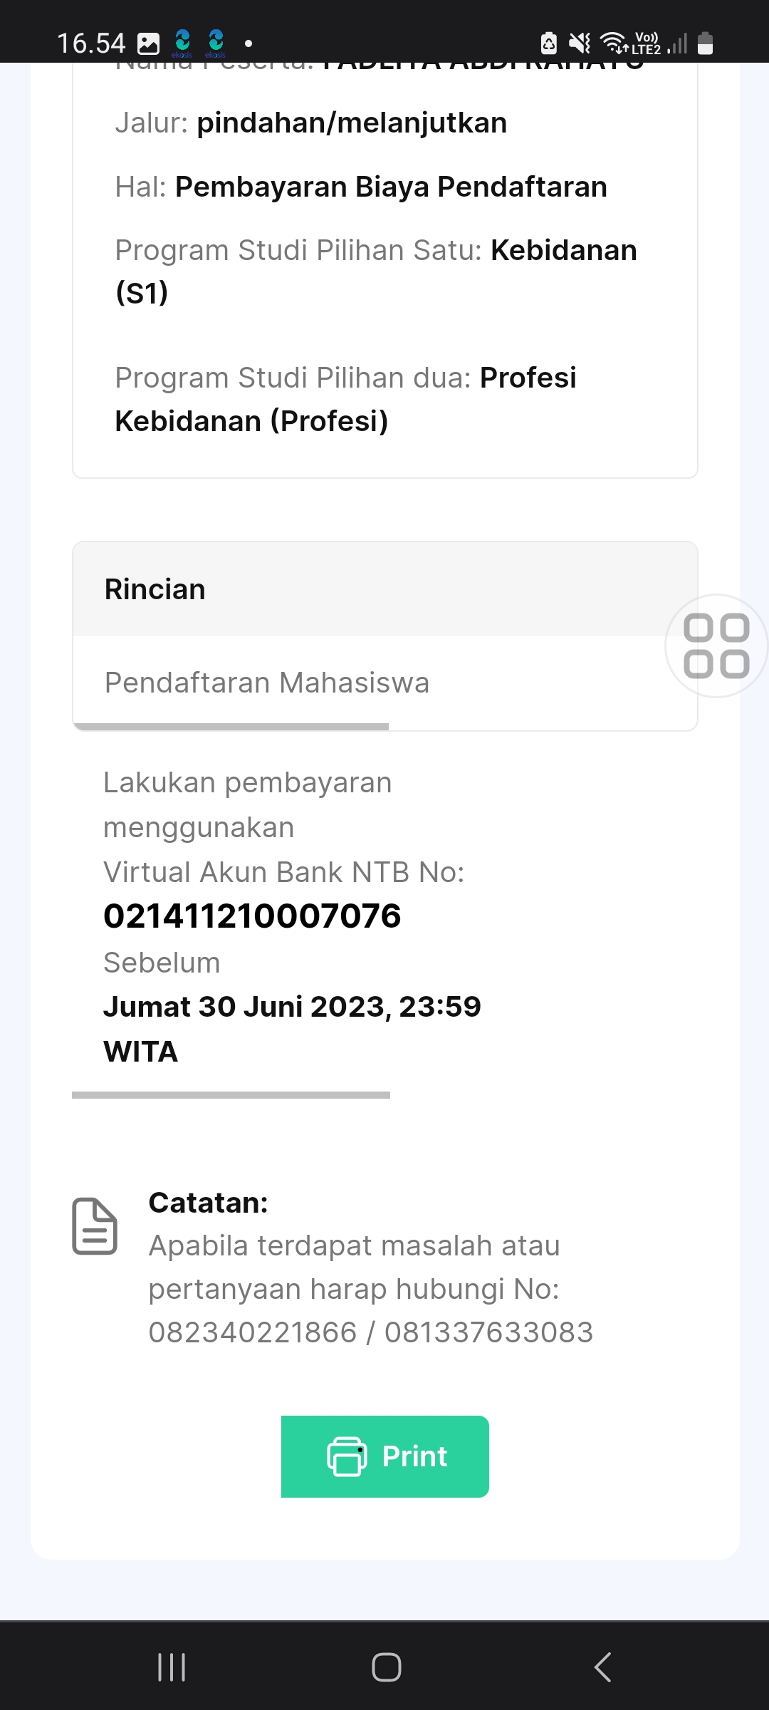
Task: Tap the battery status icon
Action: [705, 43]
